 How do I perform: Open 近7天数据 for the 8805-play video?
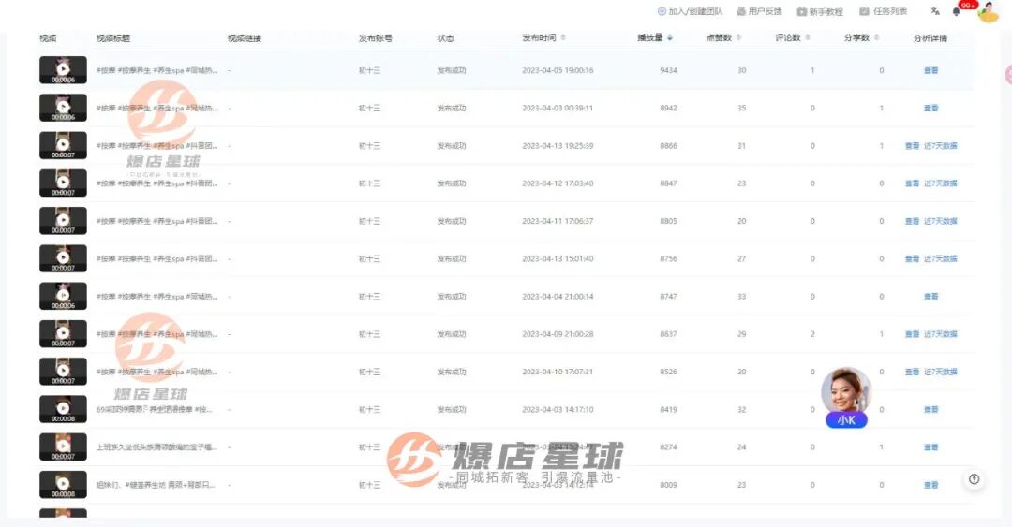click(x=941, y=221)
